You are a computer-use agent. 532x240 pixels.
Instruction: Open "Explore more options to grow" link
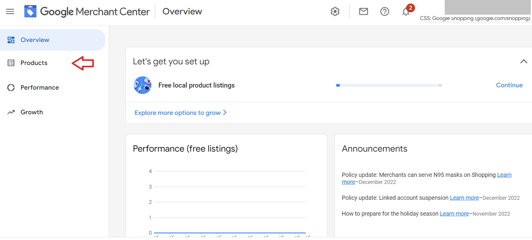point(180,113)
